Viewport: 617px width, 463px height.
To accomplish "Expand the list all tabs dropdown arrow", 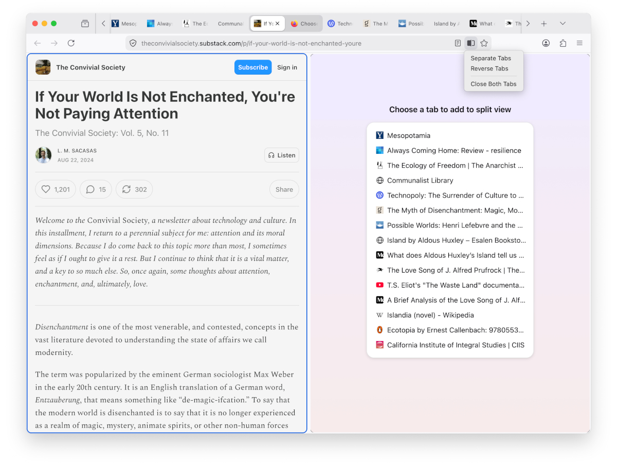I will [x=562, y=24].
